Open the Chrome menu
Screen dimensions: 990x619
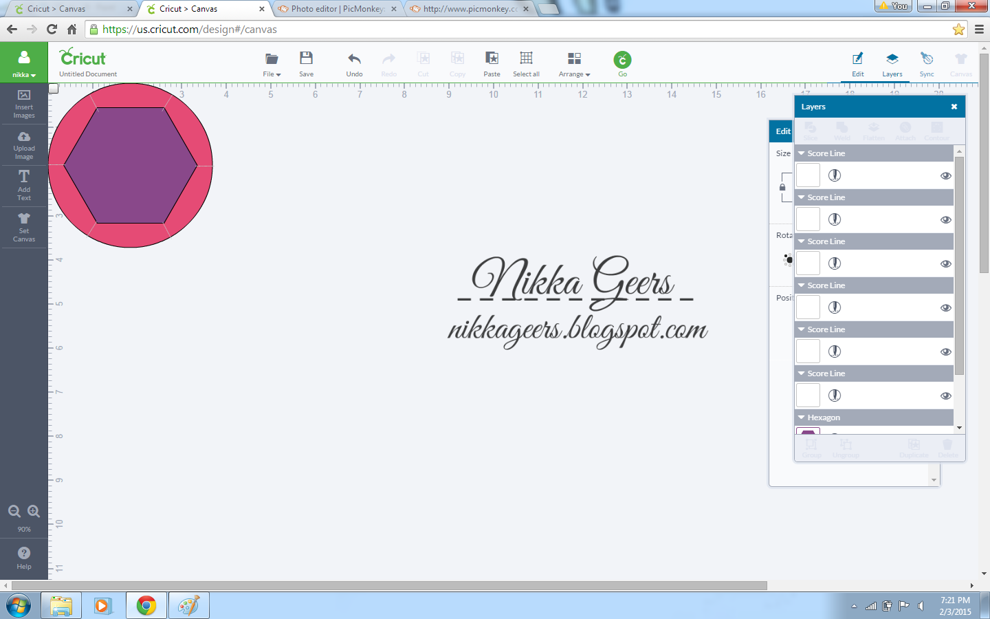click(x=979, y=29)
